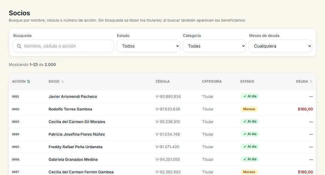Viewport: 325px width, 175px height.
Task: Select cédula V-92.382.692
Action: [168, 172]
